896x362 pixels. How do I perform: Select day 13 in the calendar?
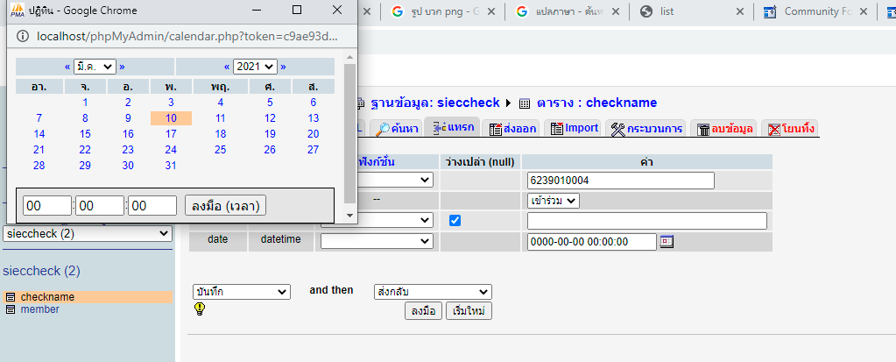pyautogui.click(x=314, y=118)
